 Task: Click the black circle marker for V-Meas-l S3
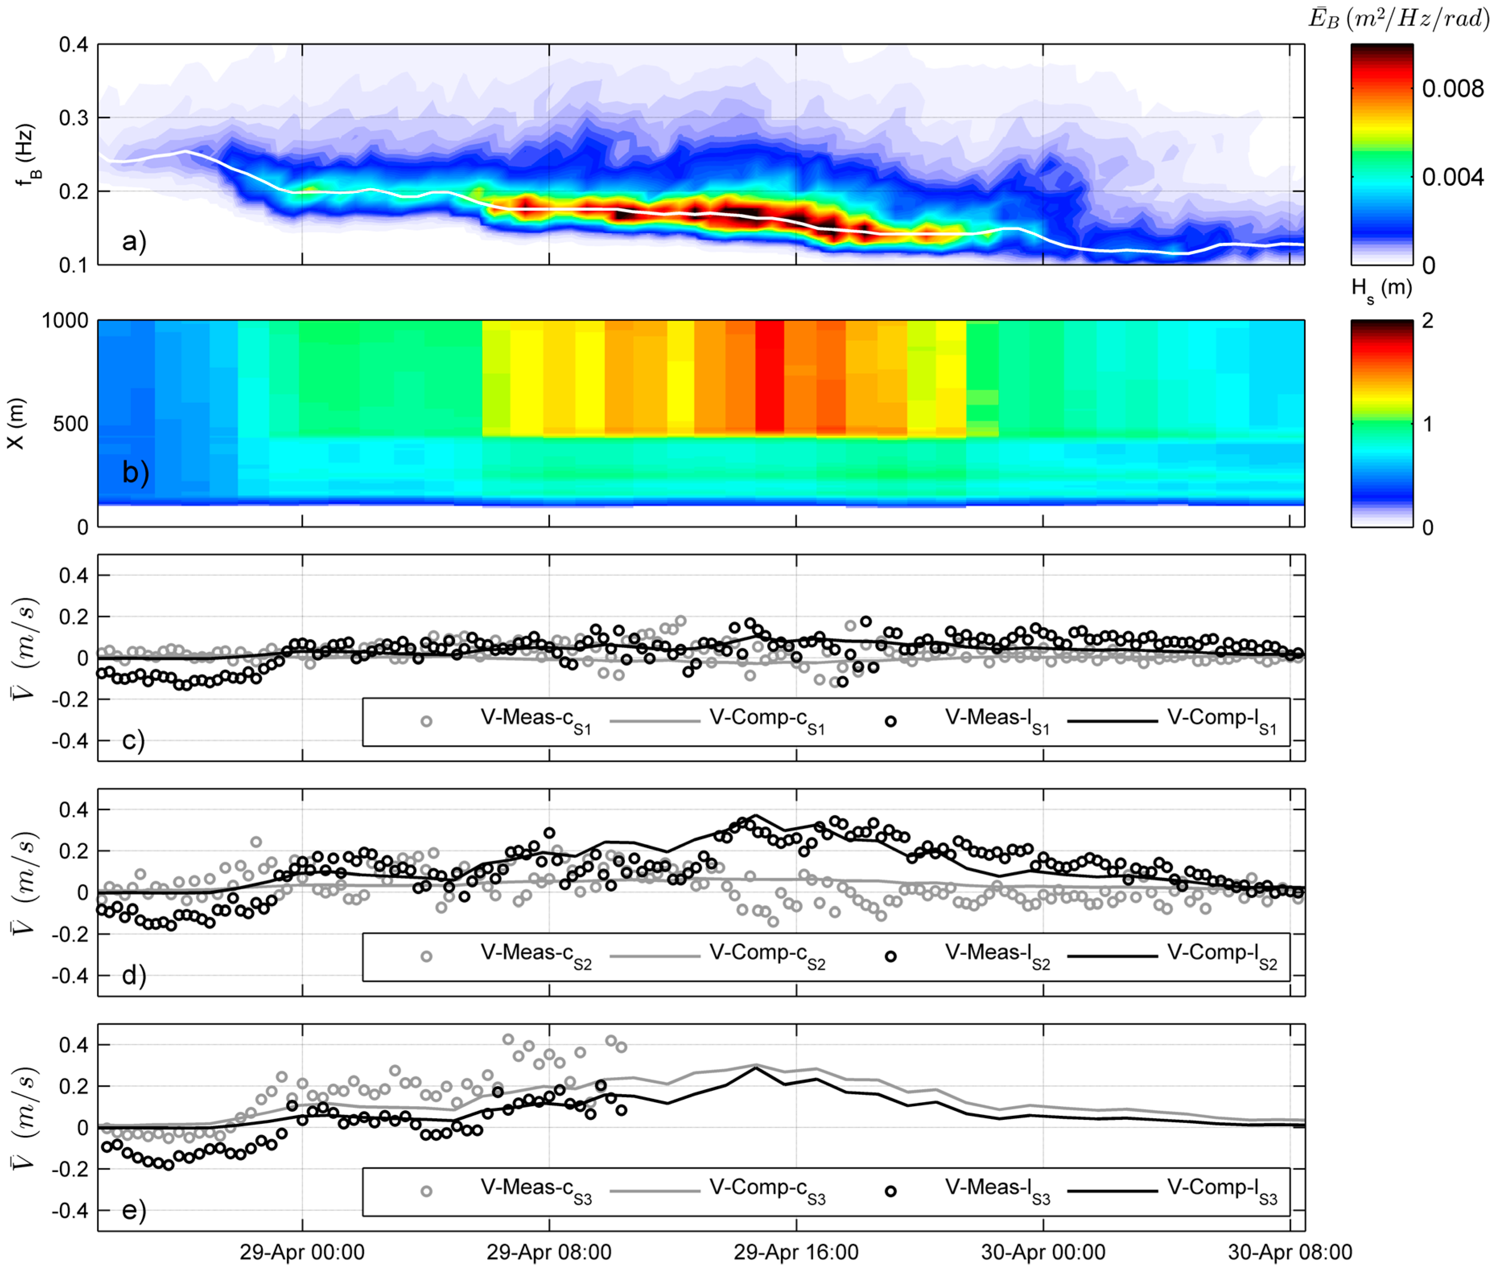point(890,1191)
